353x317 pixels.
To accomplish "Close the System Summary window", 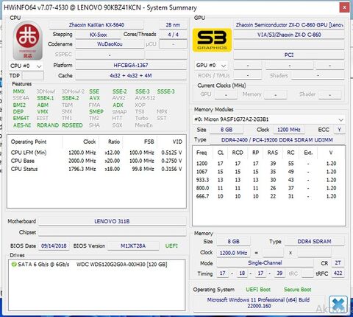I will 344,7.
